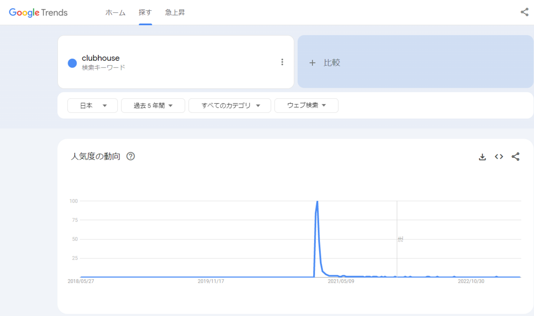Click the 注 note marker on chart
534x316 pixels.
click(400, 239)
